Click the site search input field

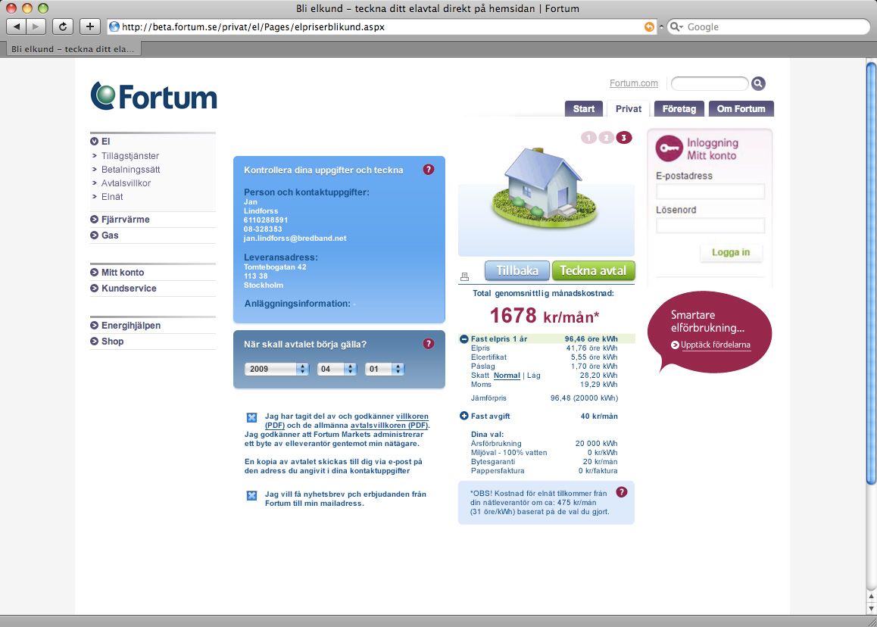(709, 84)
